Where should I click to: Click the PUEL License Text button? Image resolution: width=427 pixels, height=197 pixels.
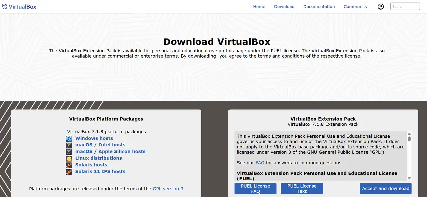(302, 189)
